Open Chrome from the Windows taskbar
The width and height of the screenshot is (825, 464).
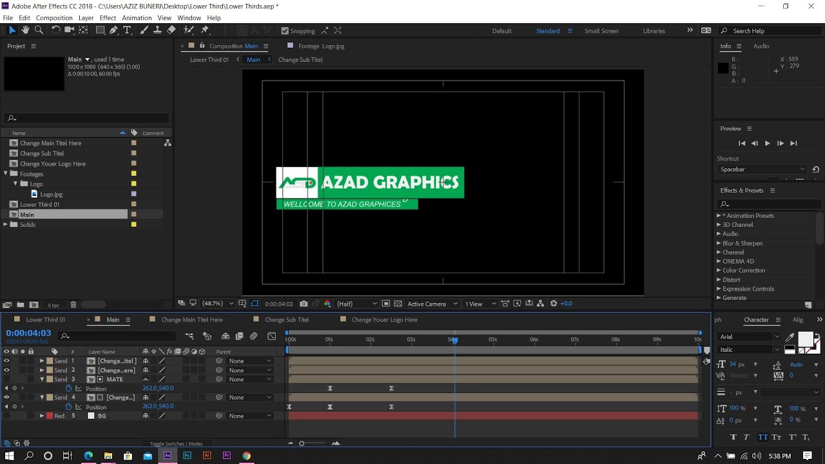(x=246, y=456)
